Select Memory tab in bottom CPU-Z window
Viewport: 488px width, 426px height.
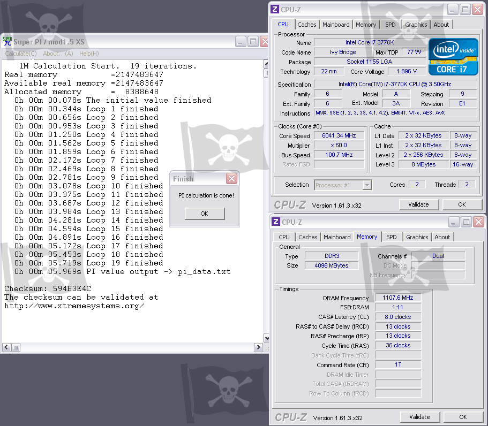coord(367,237)
